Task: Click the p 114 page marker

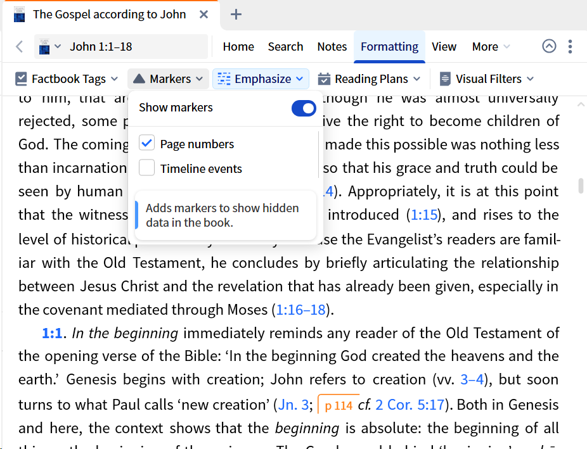Action: 339,405
